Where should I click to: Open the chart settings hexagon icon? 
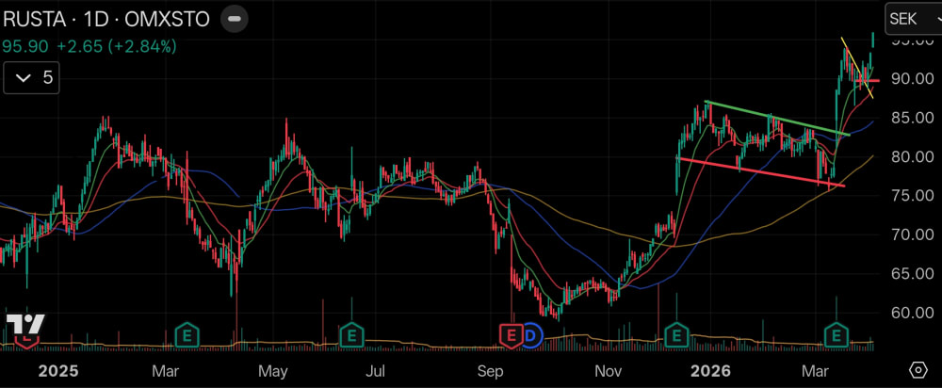pyautogui.click(x=918, y=370)
